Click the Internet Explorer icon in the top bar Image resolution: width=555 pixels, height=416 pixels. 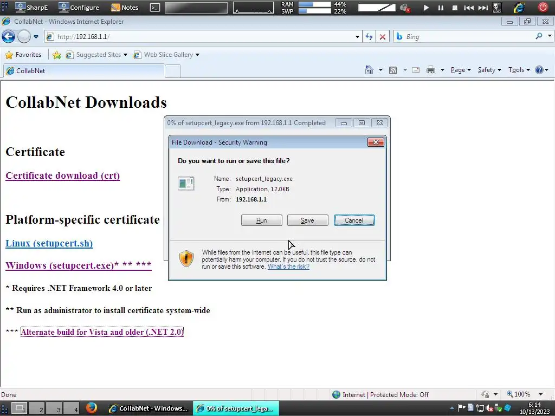coord(519,8)
